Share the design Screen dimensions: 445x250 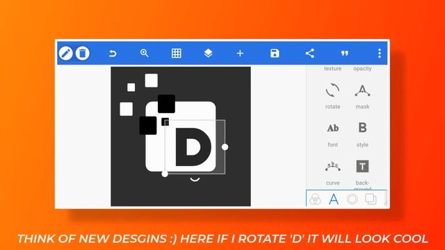[x=309, y=53]
